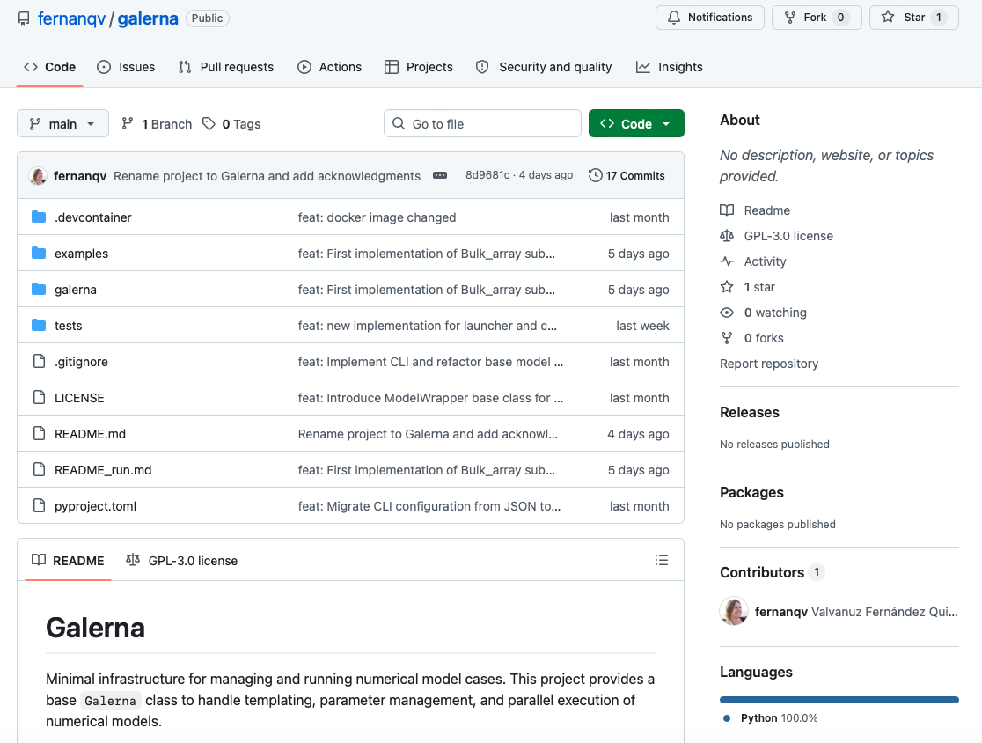Screen dimensions: 982x743
Task: View the 0 Tags link
Action: tap(231, 124)
